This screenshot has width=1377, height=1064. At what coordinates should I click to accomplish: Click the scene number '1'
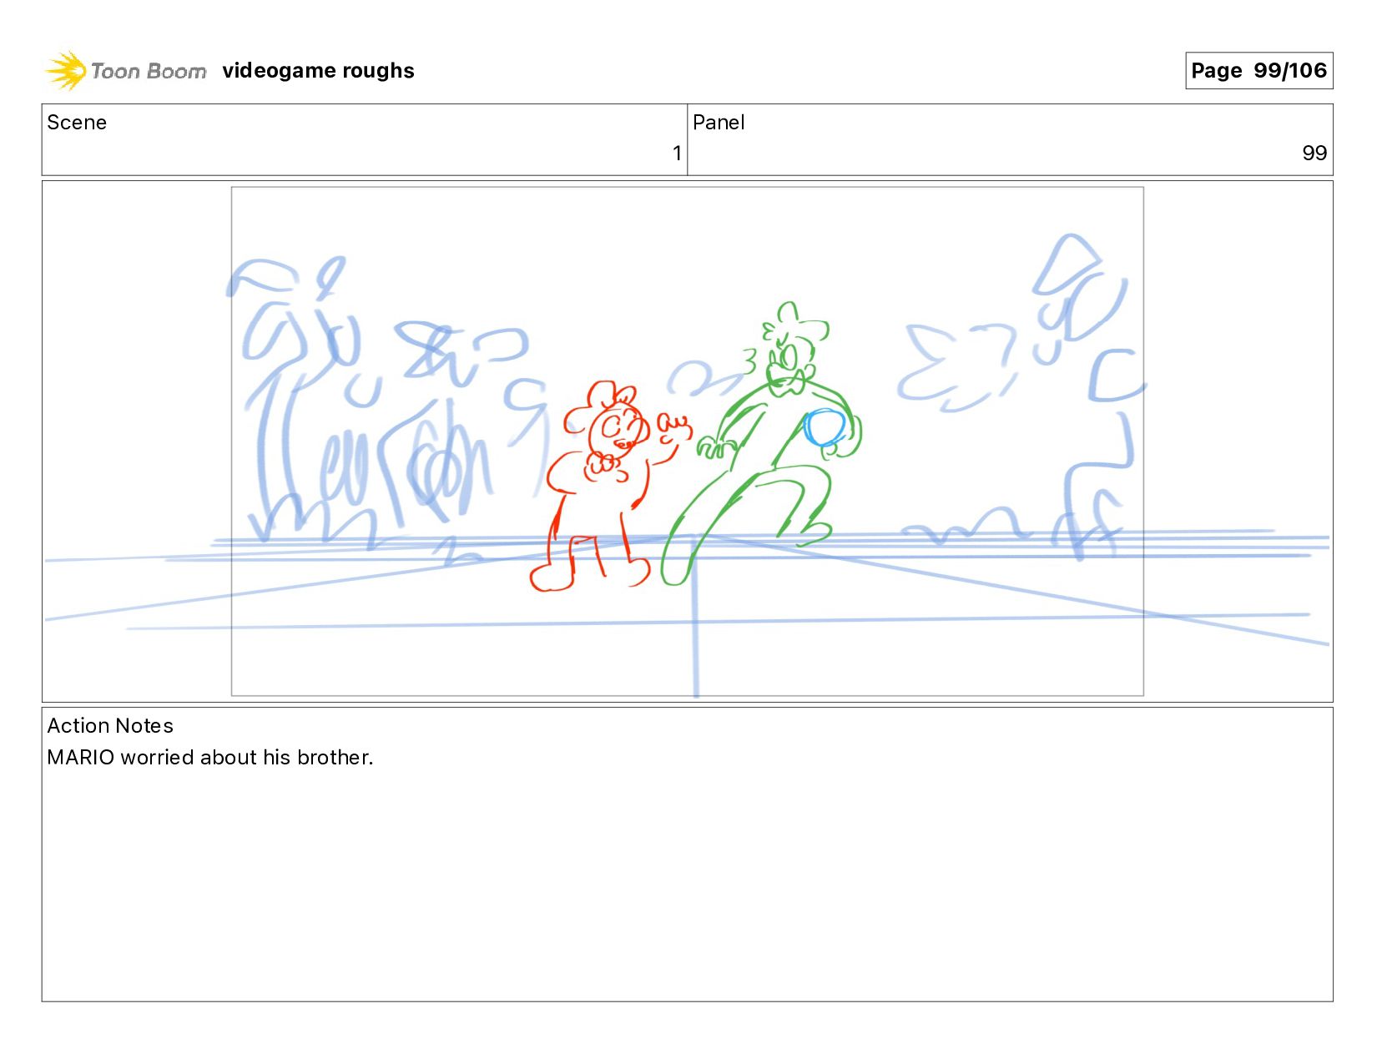click(x=677, y=154)
